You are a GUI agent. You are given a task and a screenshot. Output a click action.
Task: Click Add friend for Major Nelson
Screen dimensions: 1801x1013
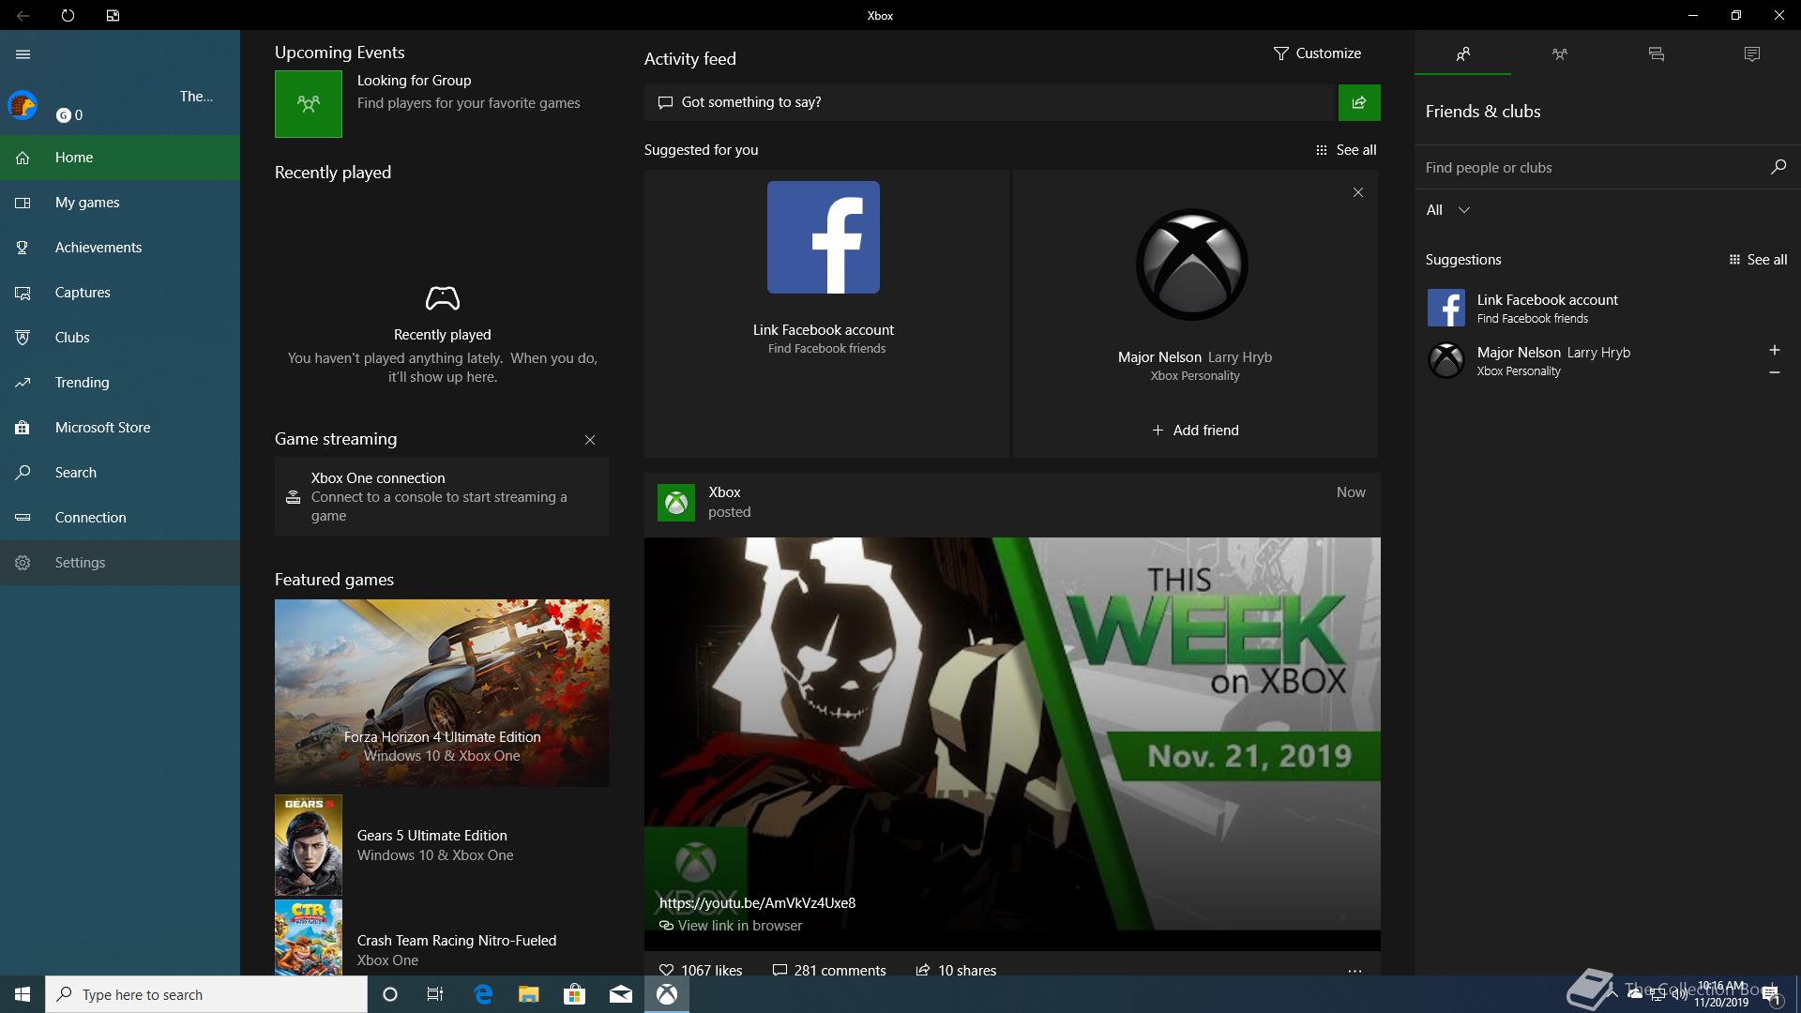click(x=1195, y=431)
